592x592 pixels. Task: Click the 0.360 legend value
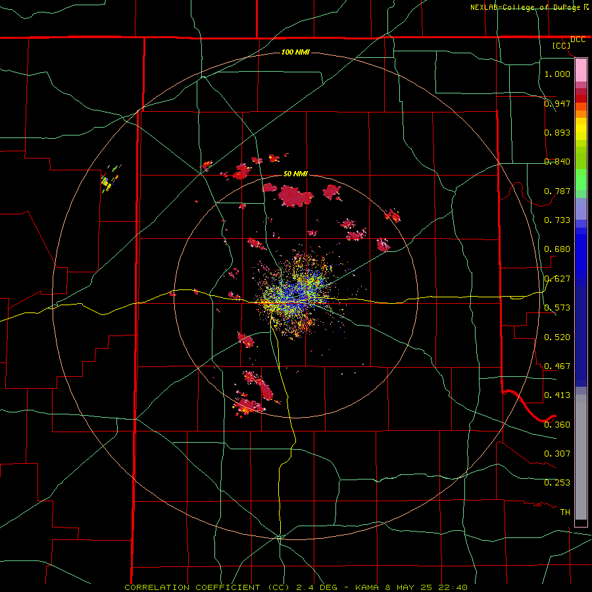(x=557, y=424)
